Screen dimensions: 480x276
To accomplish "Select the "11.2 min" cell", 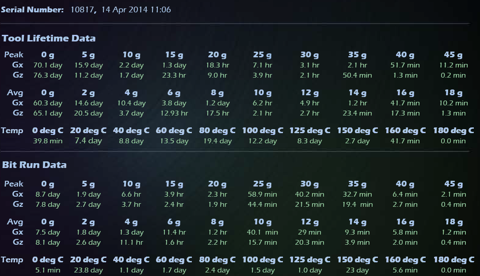I will coord(453,65).
